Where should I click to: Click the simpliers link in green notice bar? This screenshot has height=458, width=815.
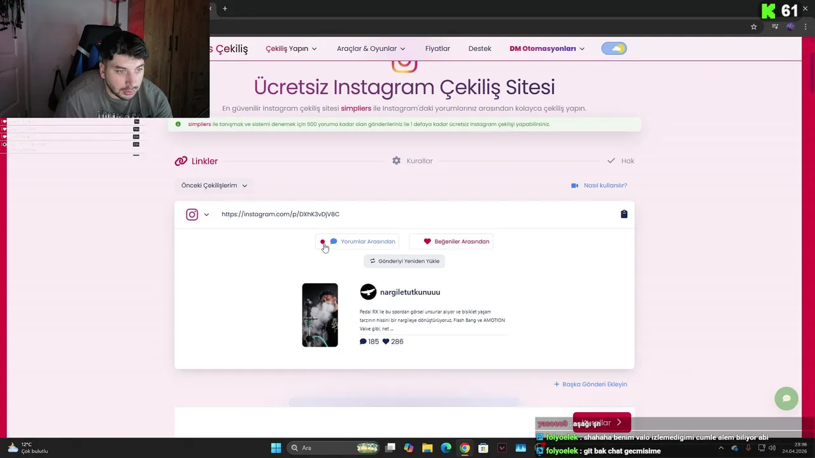[199, 124]
